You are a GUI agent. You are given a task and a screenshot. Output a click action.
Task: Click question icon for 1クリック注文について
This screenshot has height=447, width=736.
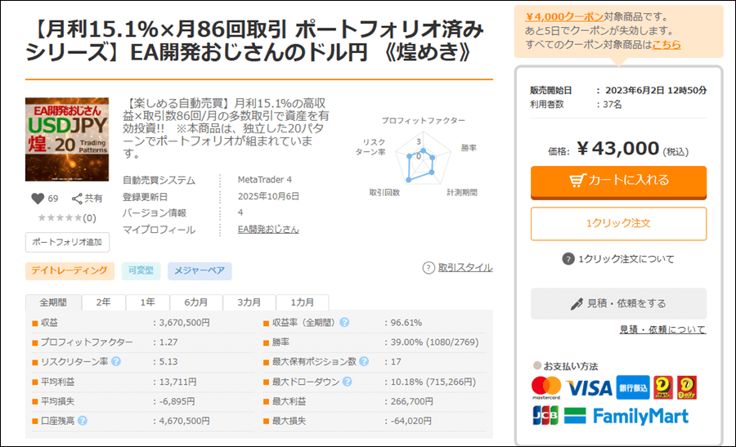568,259
